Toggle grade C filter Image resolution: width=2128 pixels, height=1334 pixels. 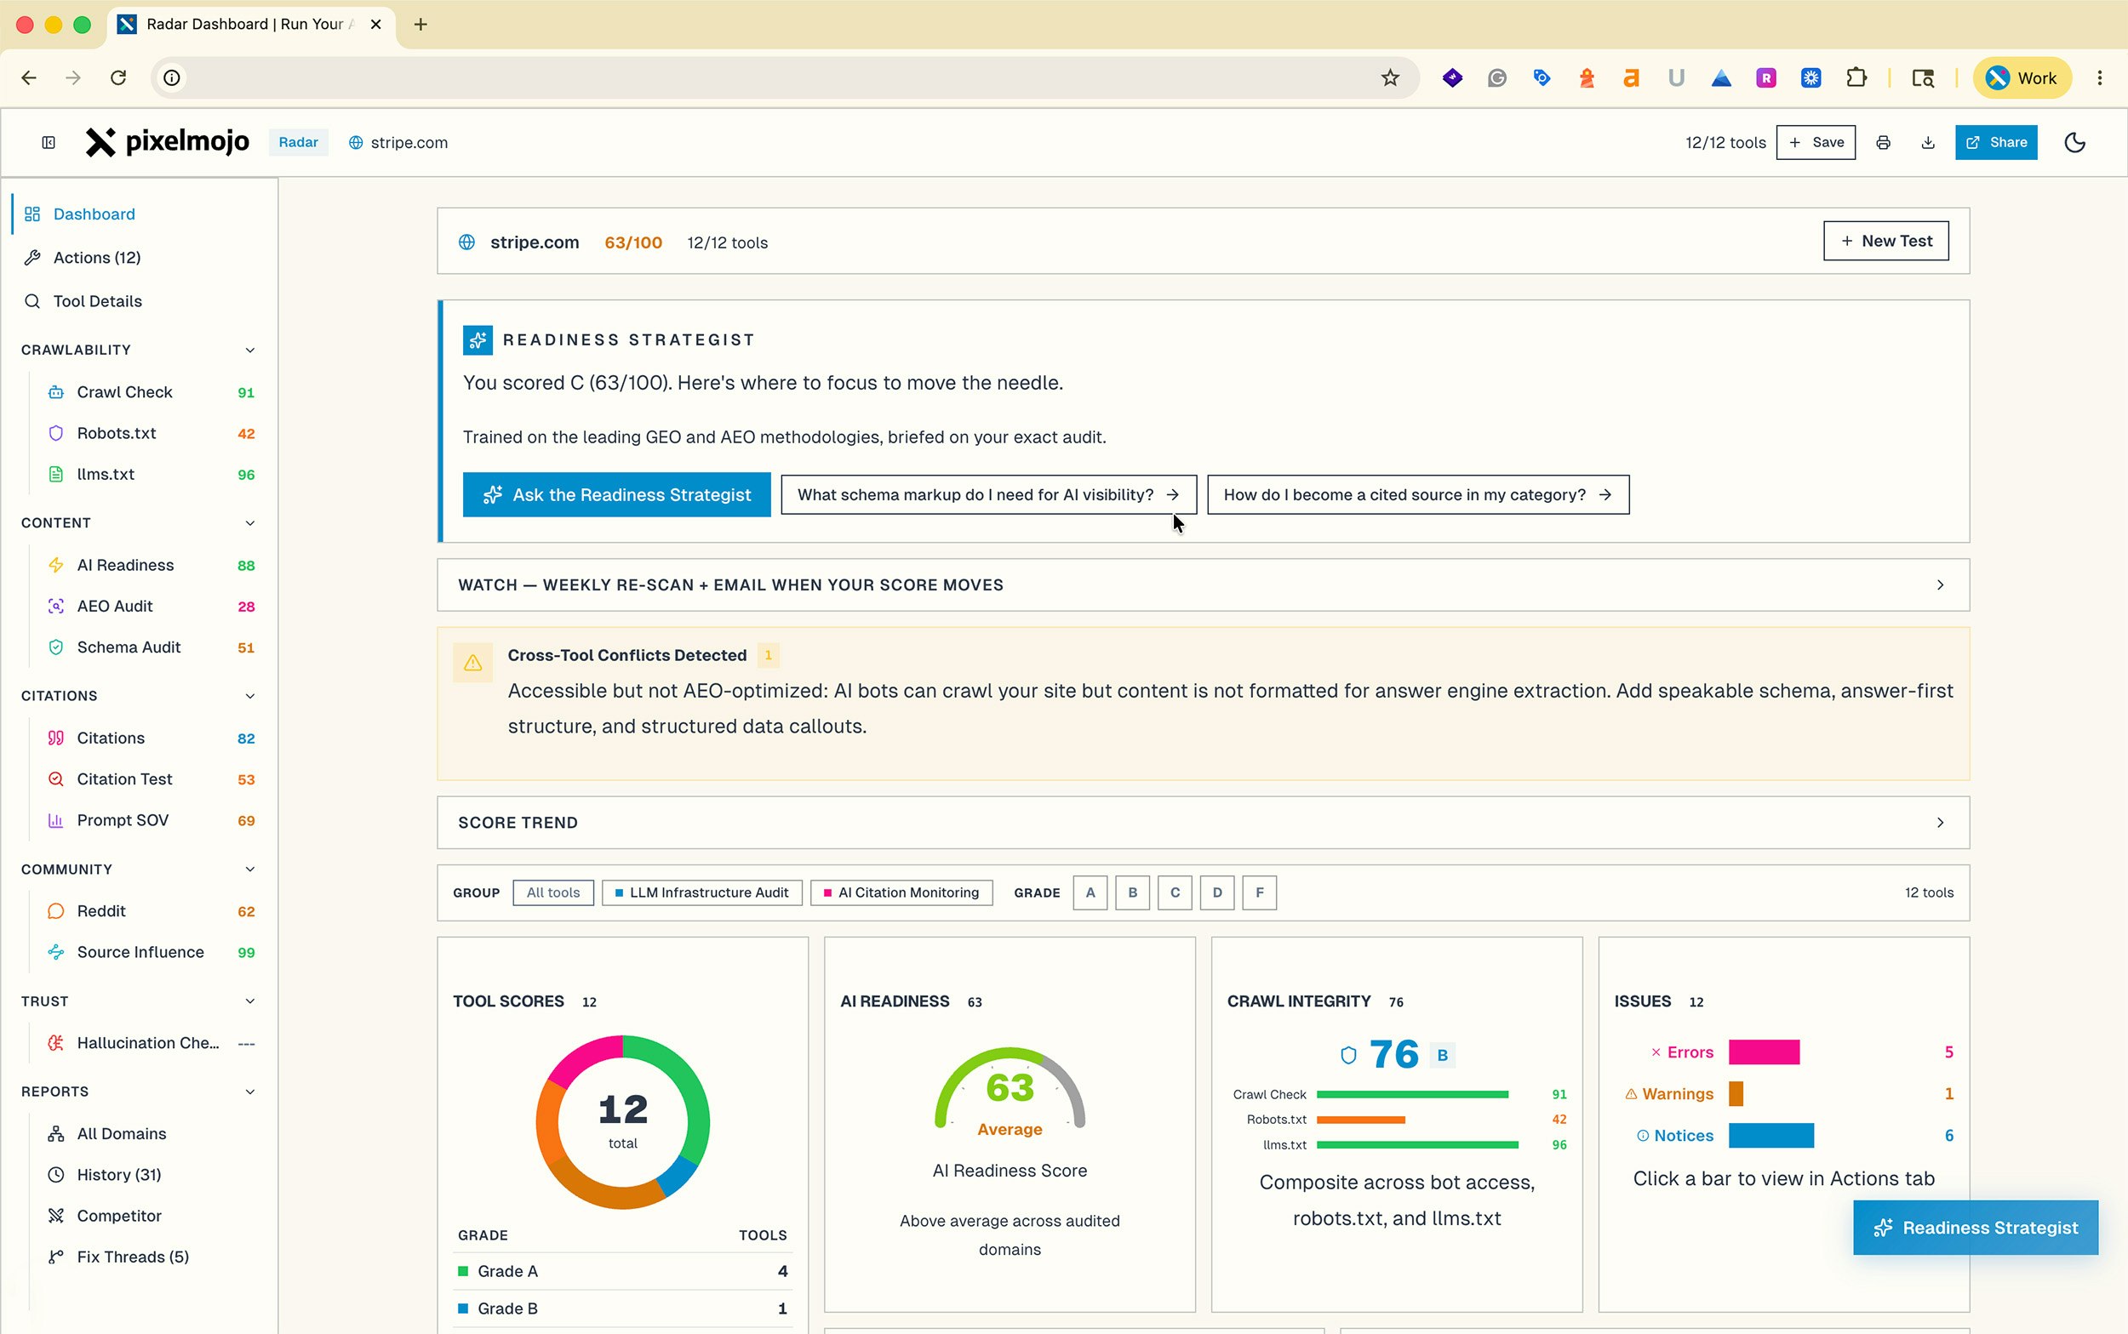tap(1175, 892)
